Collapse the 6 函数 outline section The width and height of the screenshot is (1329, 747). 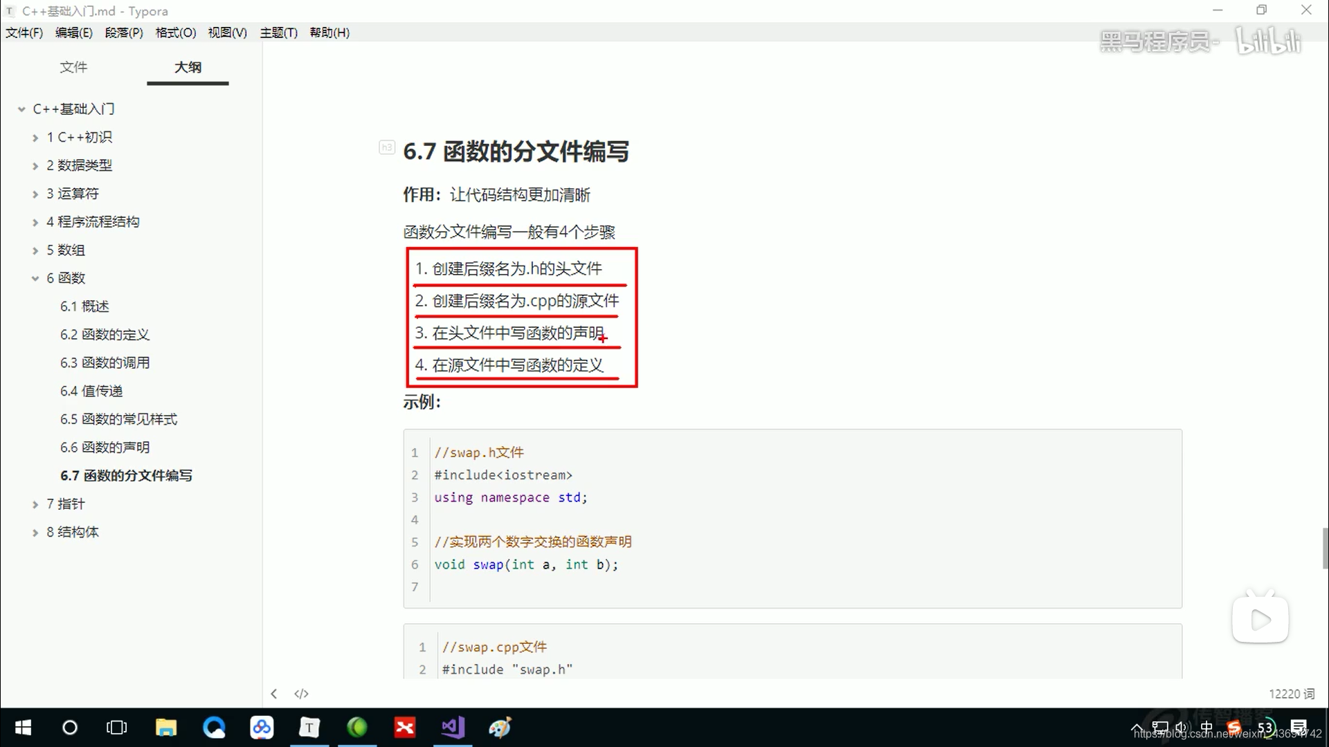(x=35, y=279)
